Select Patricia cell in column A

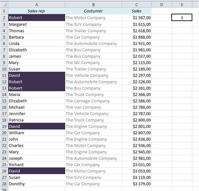pos(37,120)
